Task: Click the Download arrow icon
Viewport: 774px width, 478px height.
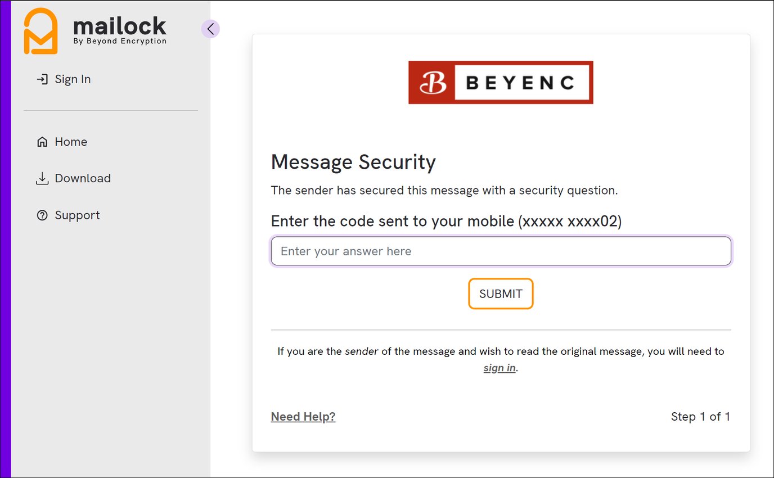Action: tap(42, 178)
